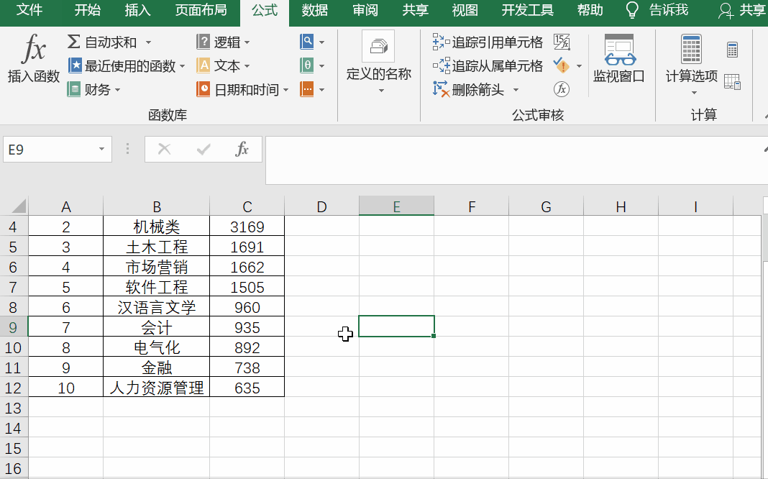Select the cell containing 金融

(x=156, y=368)
